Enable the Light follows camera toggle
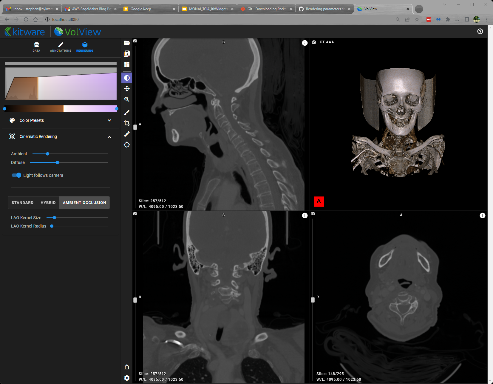 click(16, 175)
